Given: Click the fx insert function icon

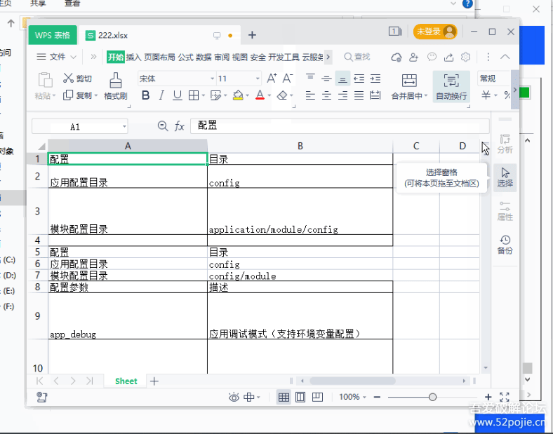Looking at the screenshot, I should click(180, 126).
